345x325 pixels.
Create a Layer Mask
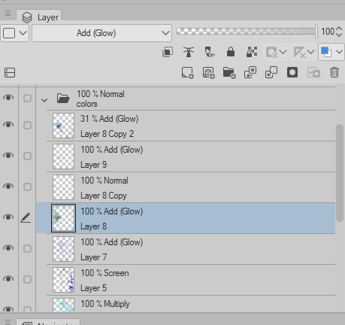[292, 72]
